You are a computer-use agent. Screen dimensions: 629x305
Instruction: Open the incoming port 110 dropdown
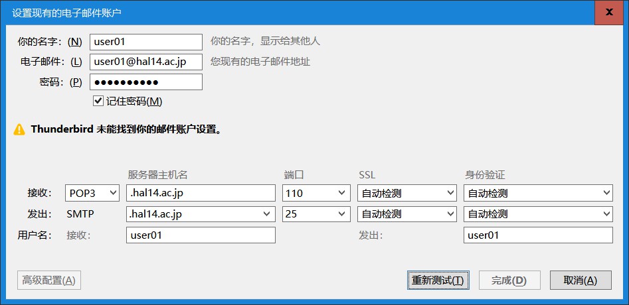point(315,194)
